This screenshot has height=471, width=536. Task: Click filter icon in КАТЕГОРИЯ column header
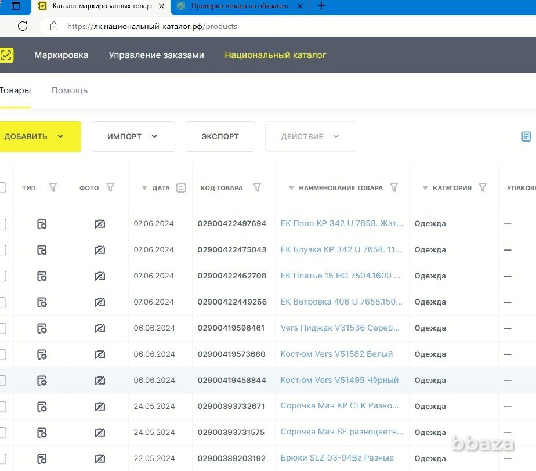coord(483,187)
